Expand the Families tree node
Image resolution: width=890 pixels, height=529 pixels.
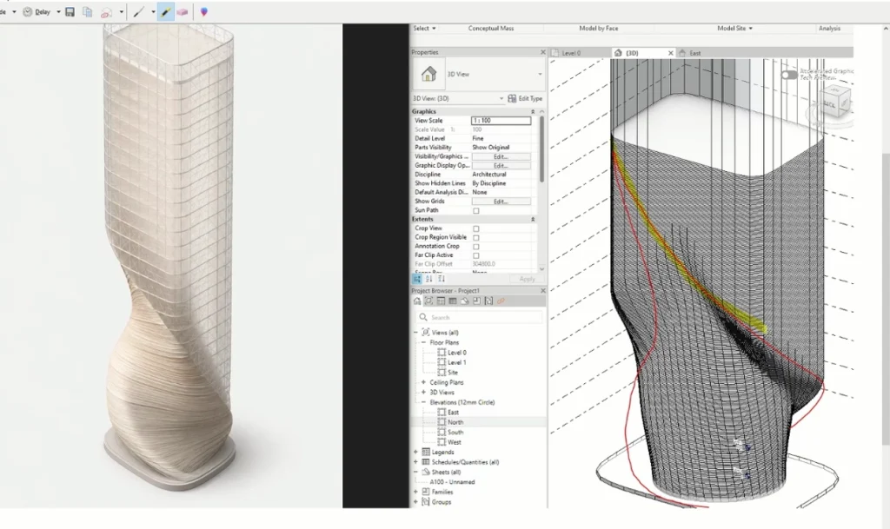[416, 493]
